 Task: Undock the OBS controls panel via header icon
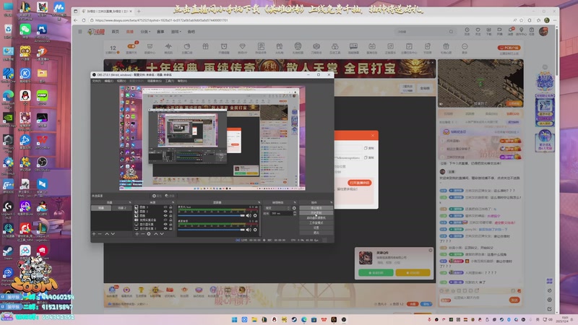(x=331, y=202)
